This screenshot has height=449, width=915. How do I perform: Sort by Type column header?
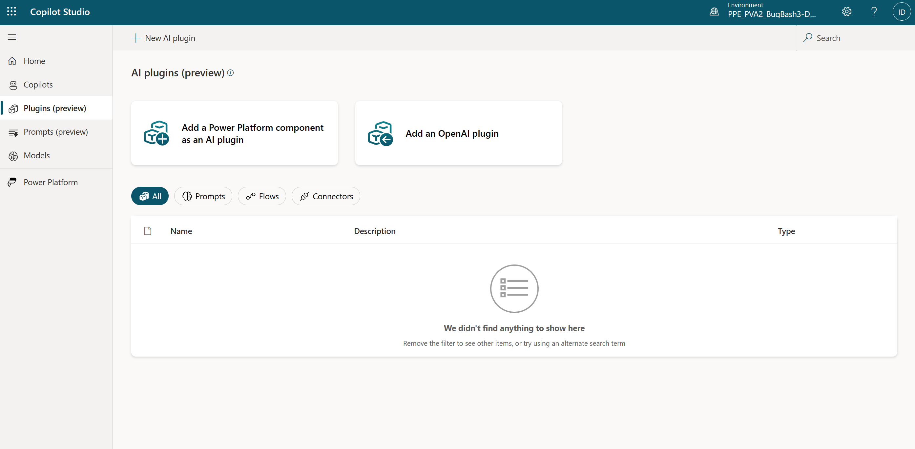pyautogui.click(x=786, y=231)
